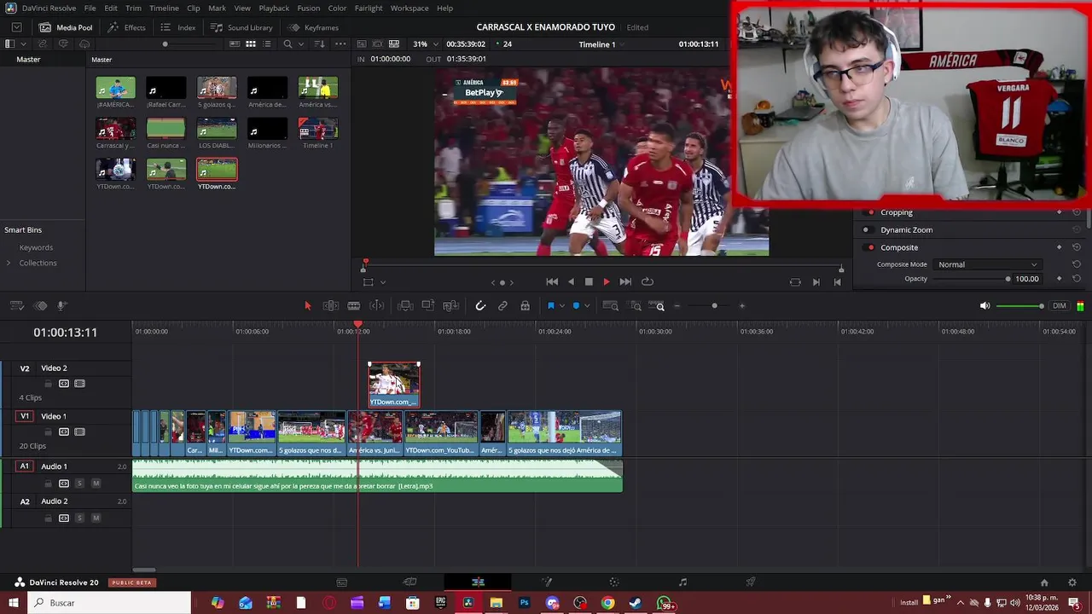Open the Fusion page icon
Viewport: 1092px width, 614px height.
pos(547,582)
